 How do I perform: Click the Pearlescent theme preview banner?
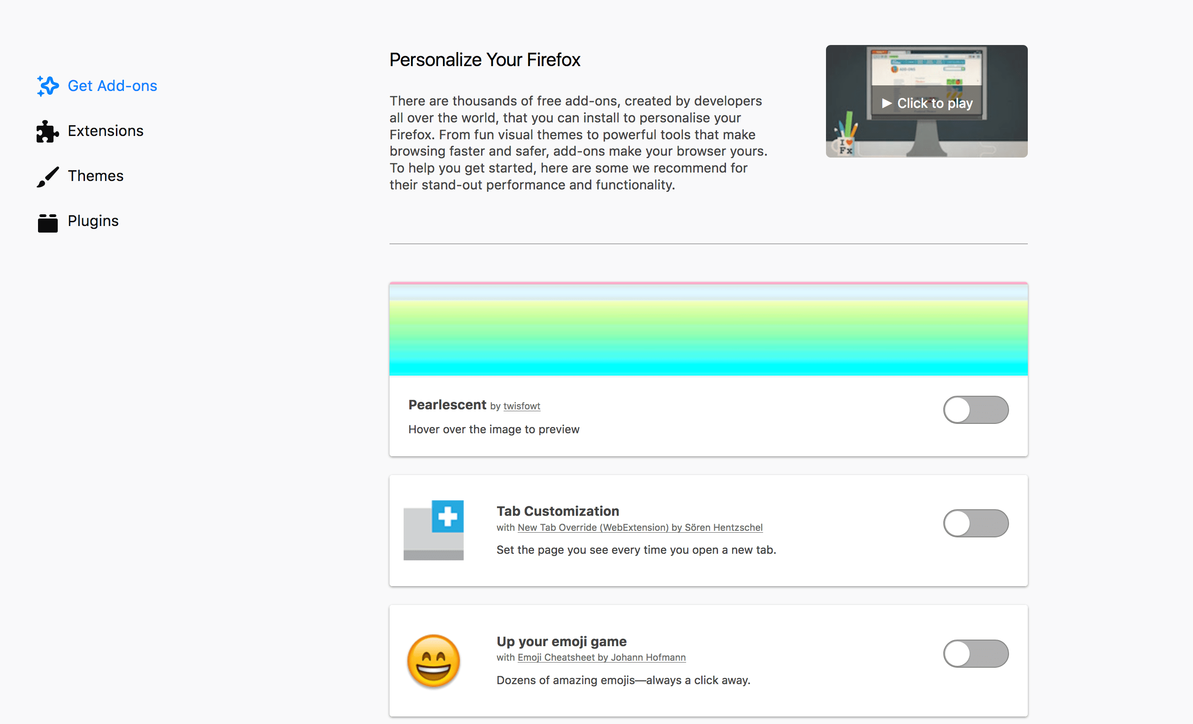click(708, 329)
